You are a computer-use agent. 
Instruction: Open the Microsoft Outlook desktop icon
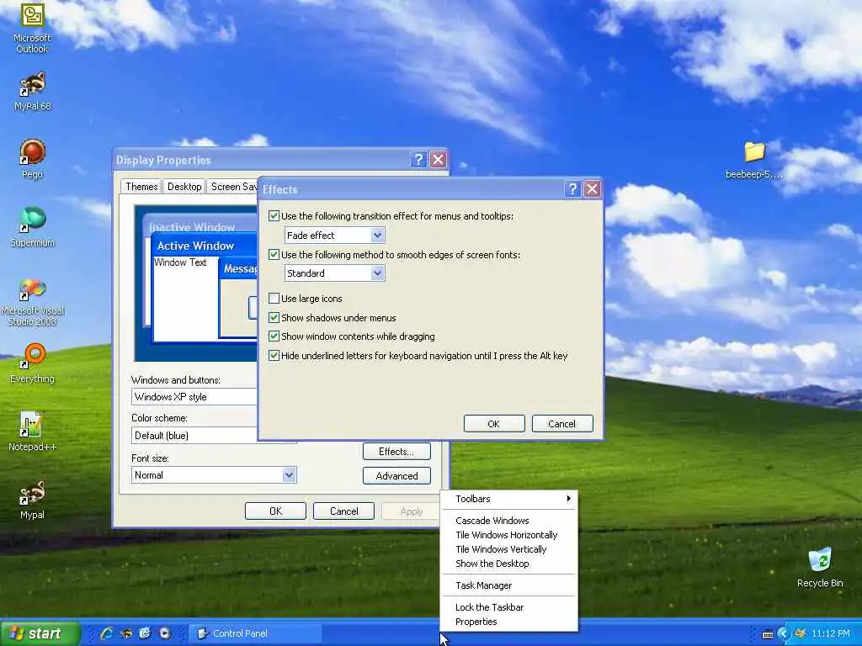click(x=32, y=28)
